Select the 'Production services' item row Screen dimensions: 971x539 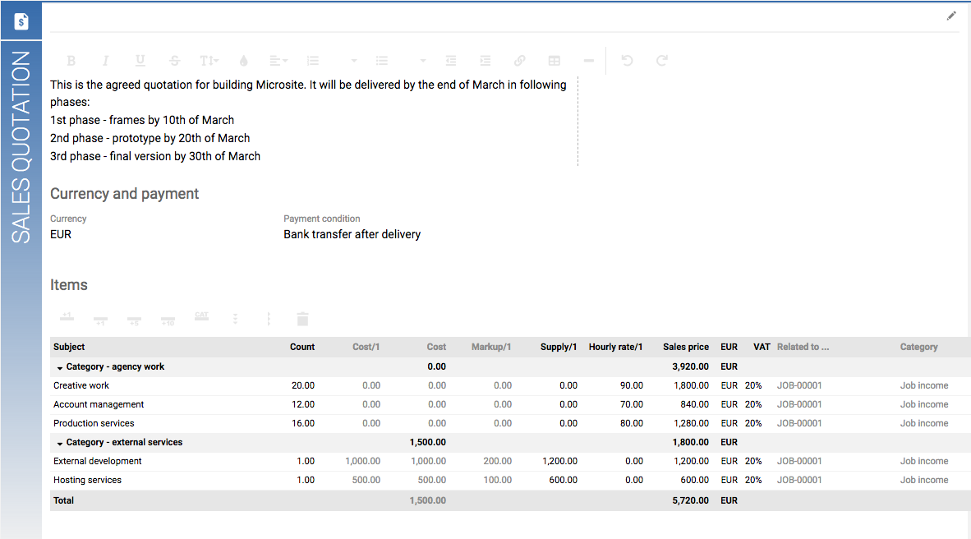click(510, 423)
